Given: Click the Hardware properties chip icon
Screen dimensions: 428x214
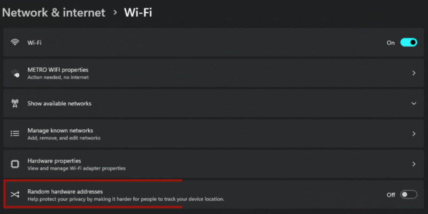Looking at the screenshot, I should 15,164.
